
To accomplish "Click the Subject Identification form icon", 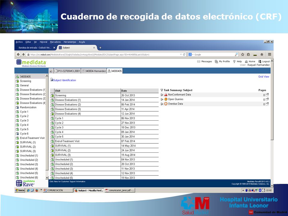I will point(52,80).
